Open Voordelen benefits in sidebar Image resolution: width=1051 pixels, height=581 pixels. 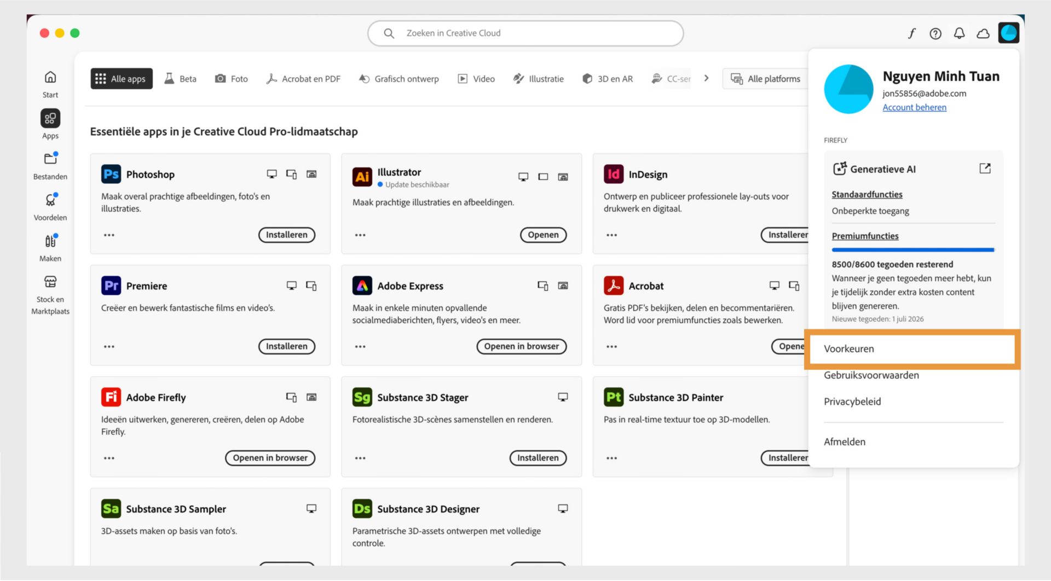pos(50,200)
